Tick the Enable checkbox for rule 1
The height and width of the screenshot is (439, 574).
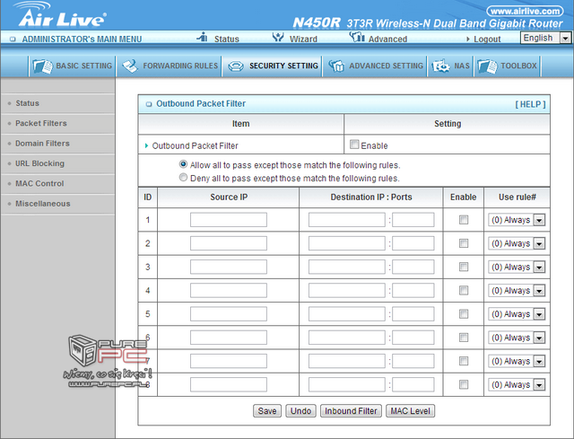point(464,220)
